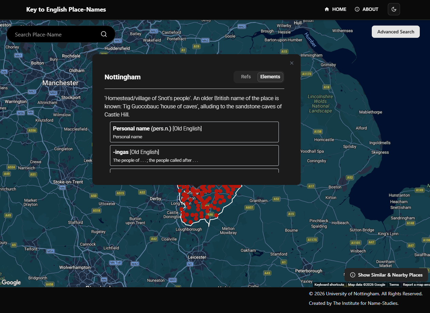
Task: Click info icon beside Show Similar
Action: [353, 275]
